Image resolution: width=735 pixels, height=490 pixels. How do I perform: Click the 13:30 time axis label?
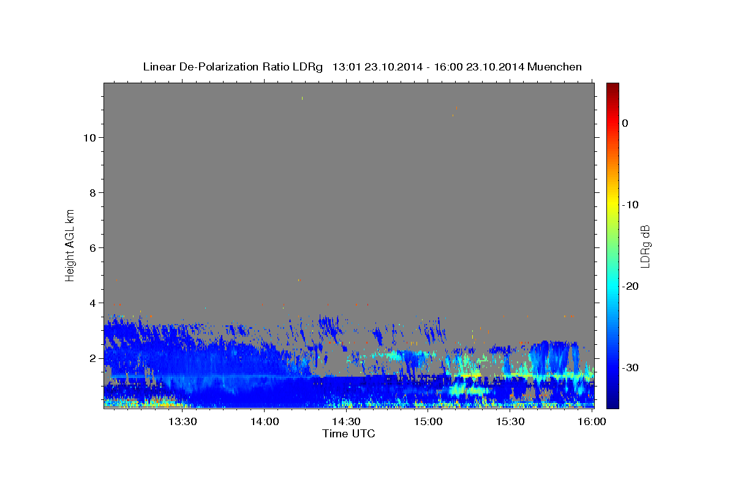tap(182, 421)
